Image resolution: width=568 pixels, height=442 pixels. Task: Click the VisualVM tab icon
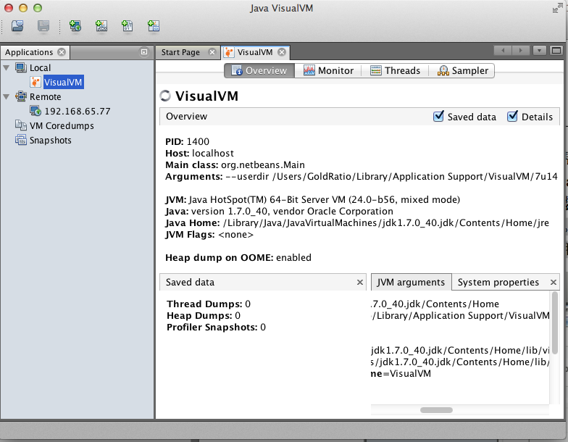[x=229, y=52]
